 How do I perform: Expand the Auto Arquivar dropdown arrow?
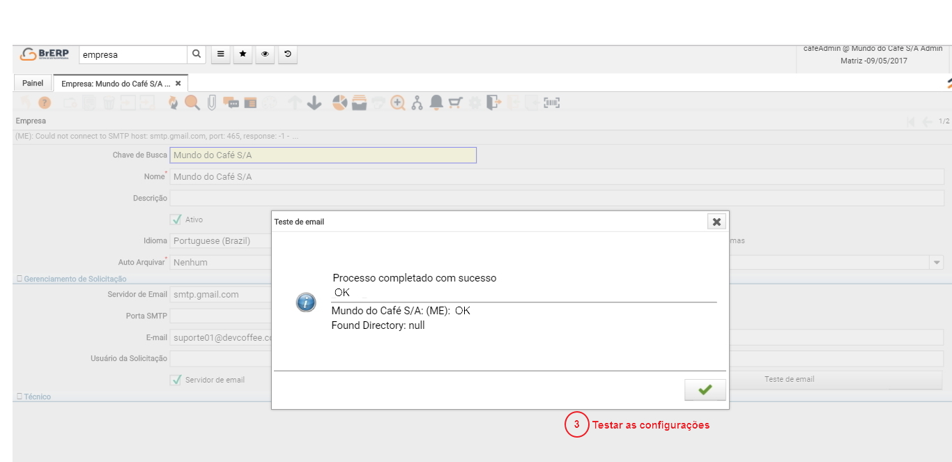937,263
